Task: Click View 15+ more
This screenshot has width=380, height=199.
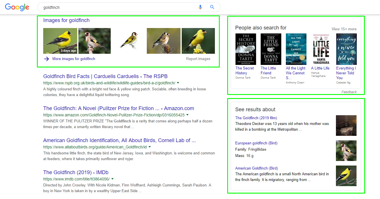Action: click(344, 29)
